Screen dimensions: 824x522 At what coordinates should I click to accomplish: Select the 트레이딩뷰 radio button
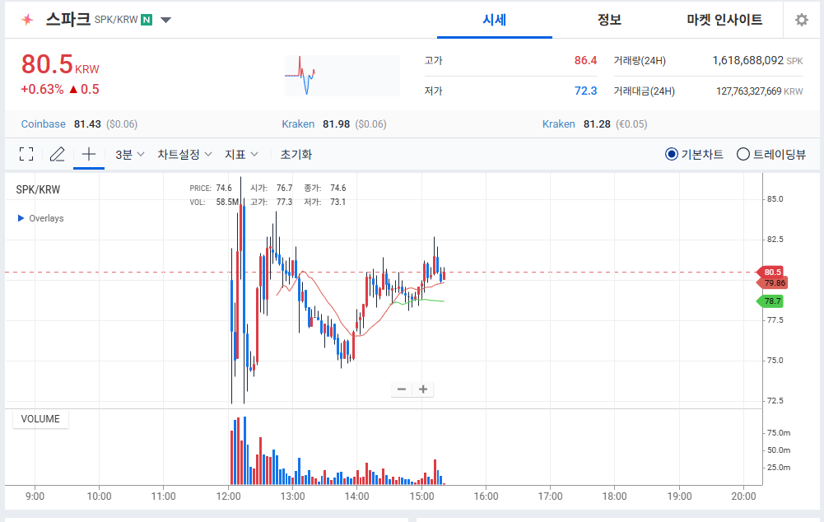coord(743,154)
